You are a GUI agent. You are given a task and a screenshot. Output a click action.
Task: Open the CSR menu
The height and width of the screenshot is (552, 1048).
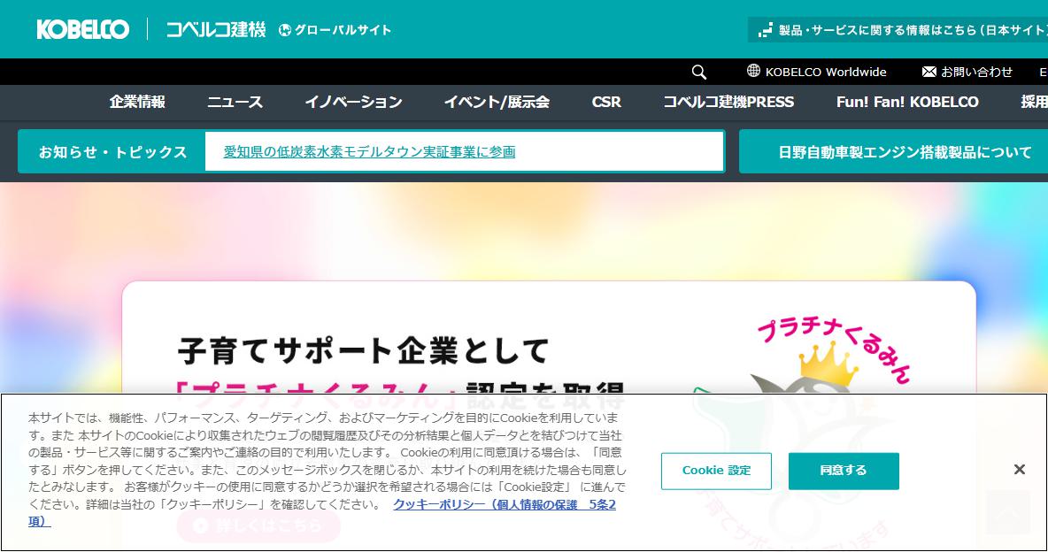coord(606,102)
